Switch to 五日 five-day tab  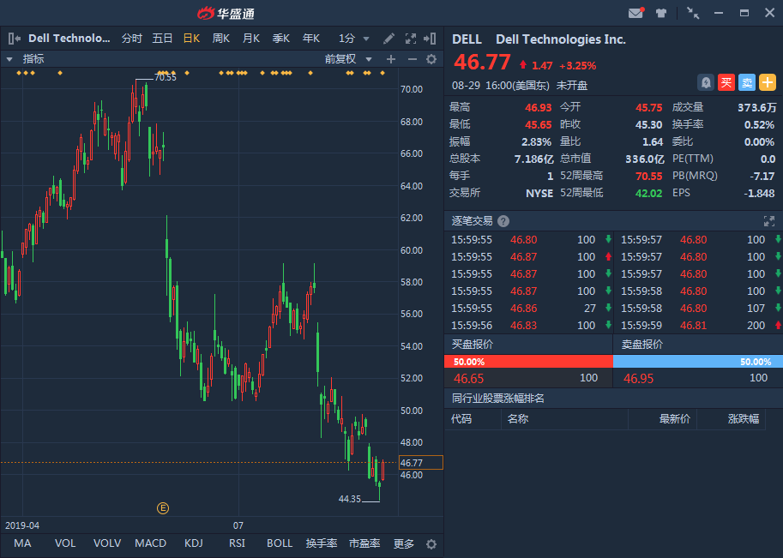coord(162,39)
